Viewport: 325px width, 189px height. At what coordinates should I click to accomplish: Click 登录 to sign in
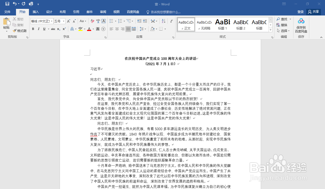301,12
